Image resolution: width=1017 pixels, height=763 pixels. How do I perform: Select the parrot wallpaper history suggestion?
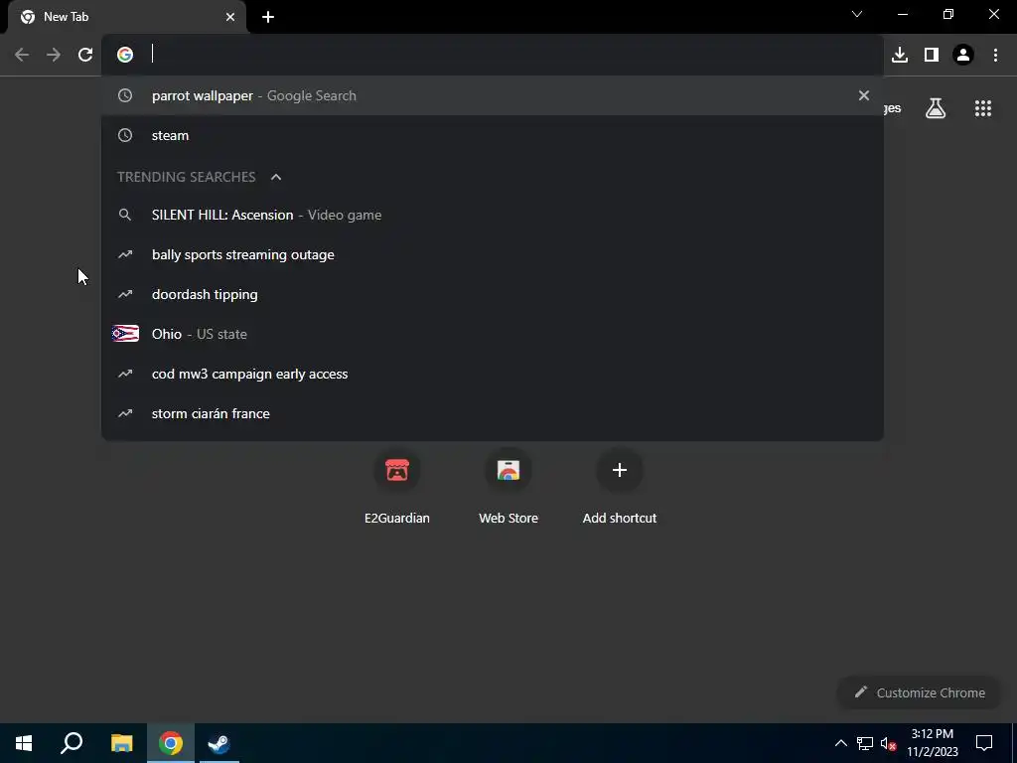[x=493, y=95]
